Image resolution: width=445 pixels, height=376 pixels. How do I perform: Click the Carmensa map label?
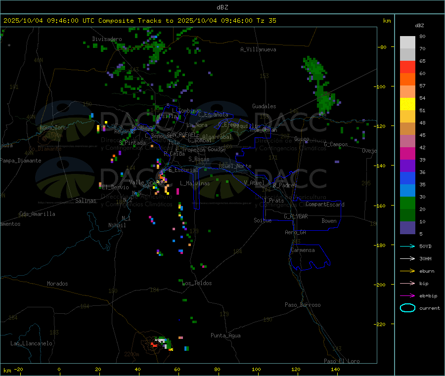303,250
